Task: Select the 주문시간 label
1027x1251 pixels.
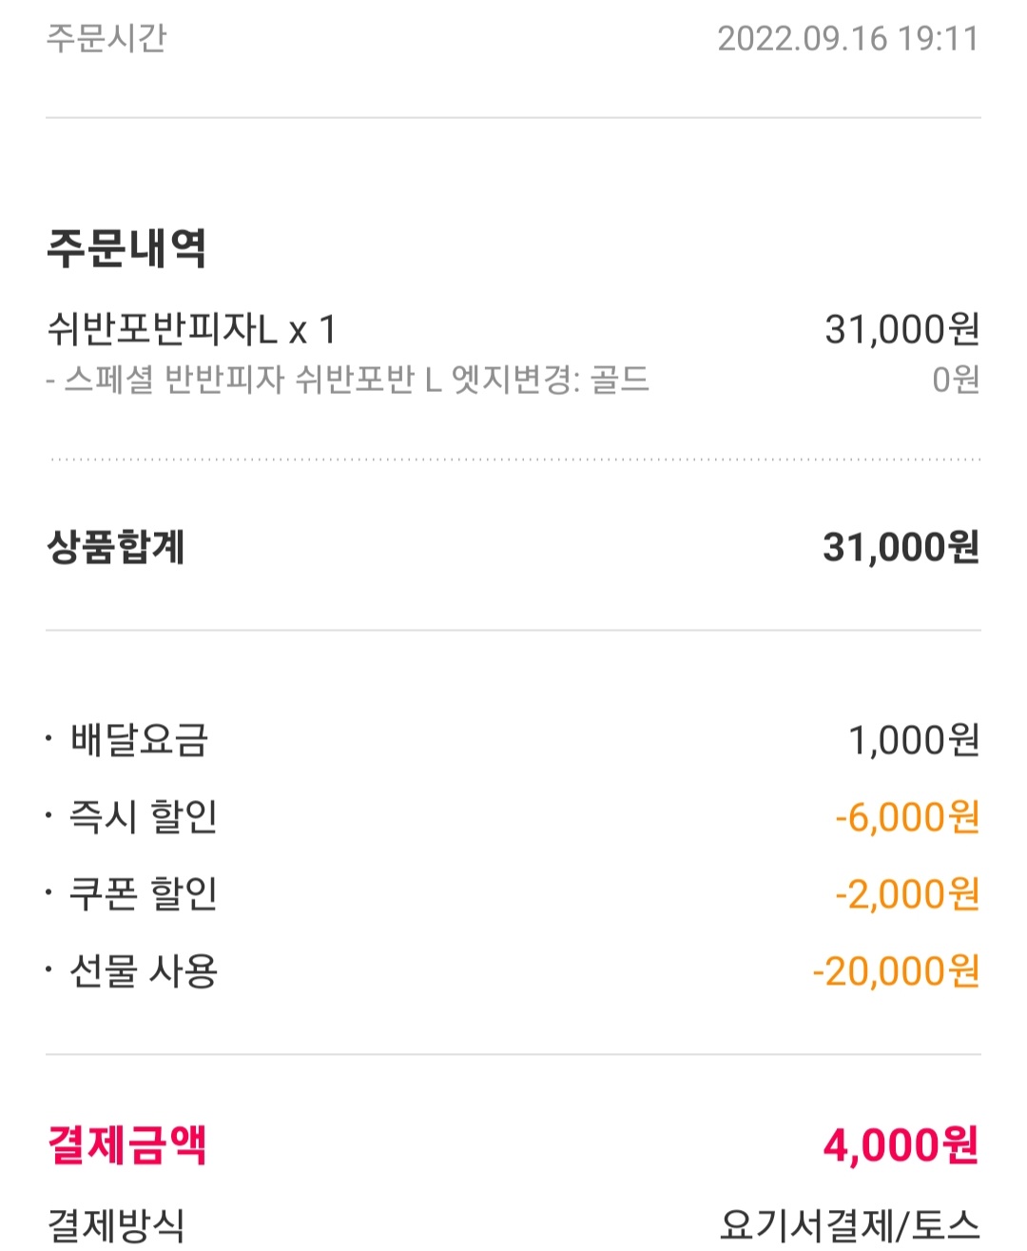Action: tap(107, 38)
